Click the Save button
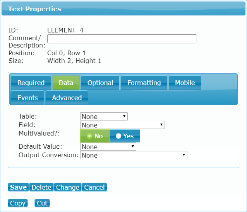 point(18,187)
